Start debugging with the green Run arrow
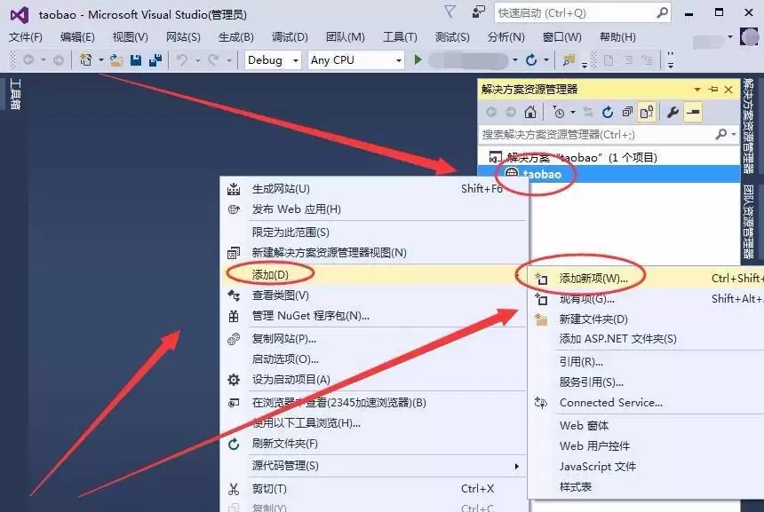Screen dimensions: 764x512 pos(418,59)
